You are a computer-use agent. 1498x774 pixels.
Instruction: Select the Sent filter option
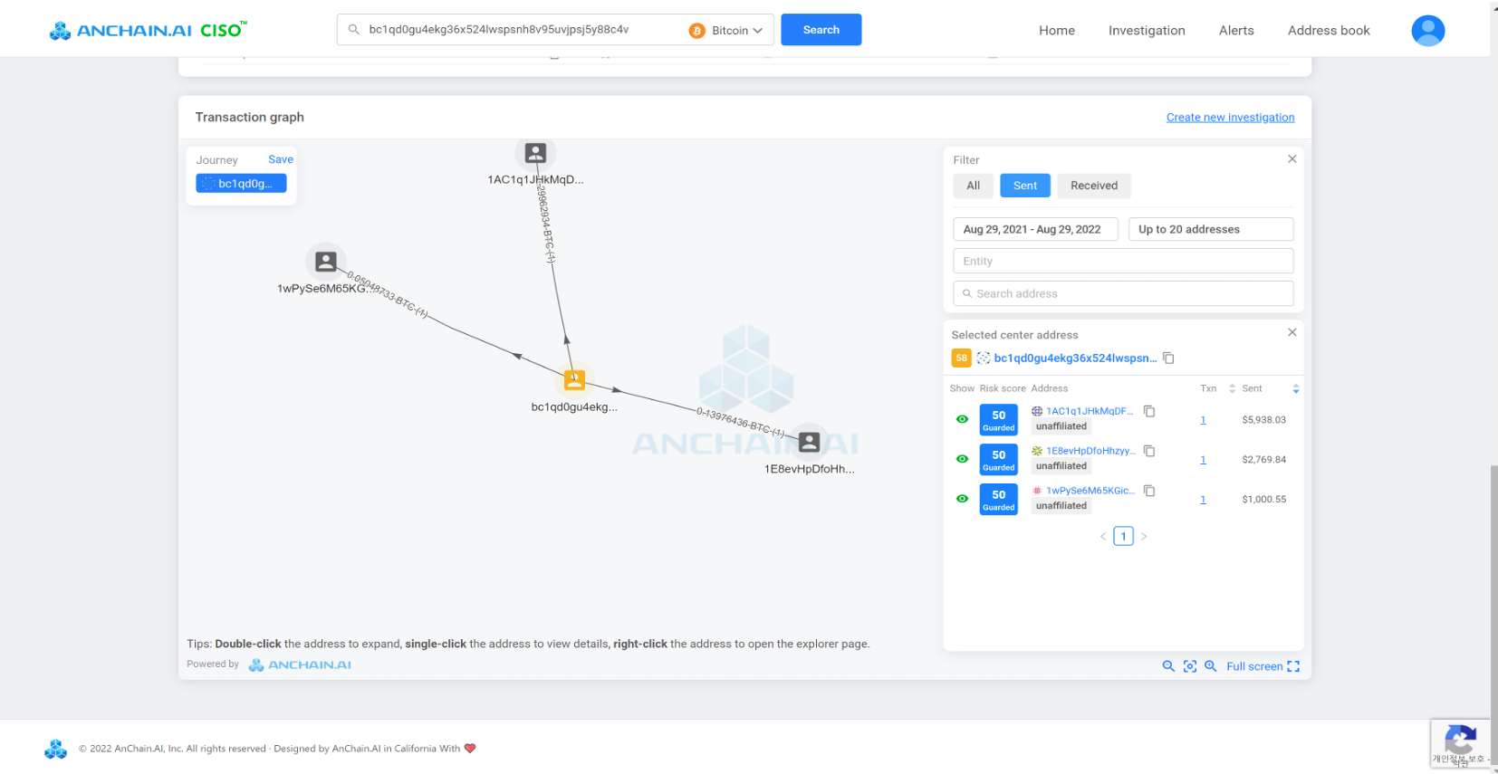(x=1025, y=186)
